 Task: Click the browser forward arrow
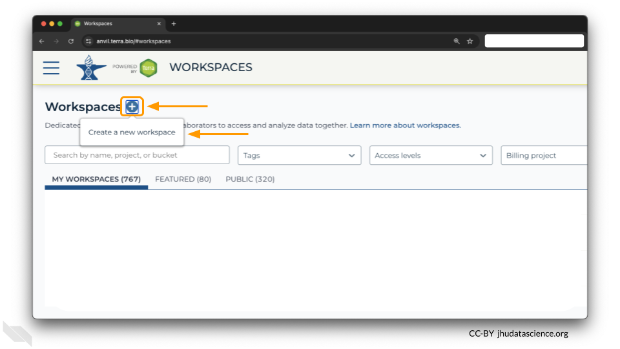56,41
